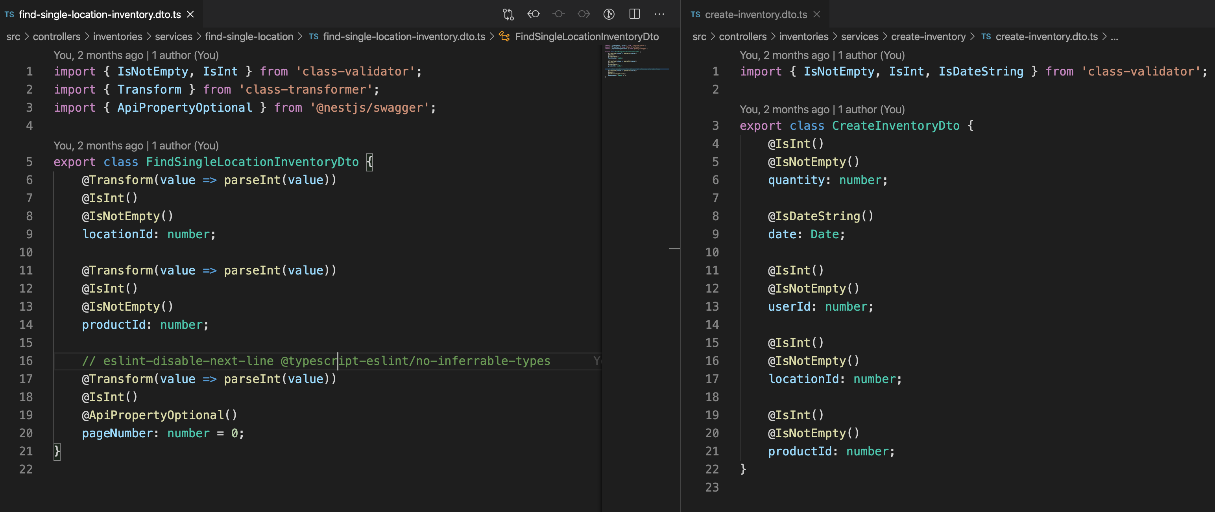Screen dimensions: 1215x512
Task: Click the class symbol icon before FindSingleLocationInventoryDto
Action: [504, 36]
